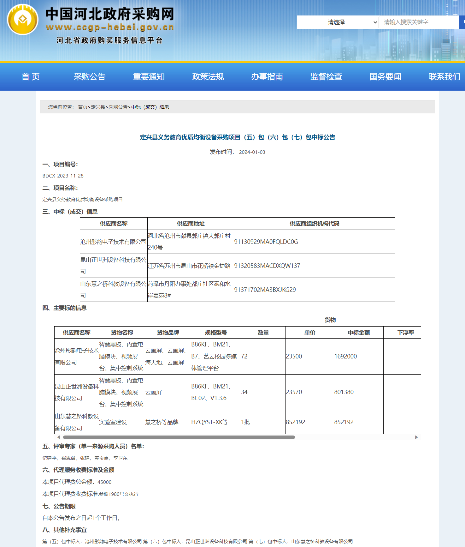
Task: Click organization code 91371702MA3BXJKG29
Action: 265,290
